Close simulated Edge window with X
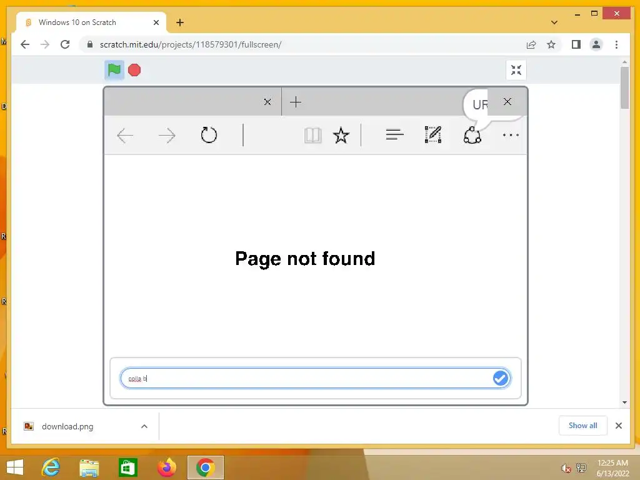640x480 pixels. (x=507, y=102)
